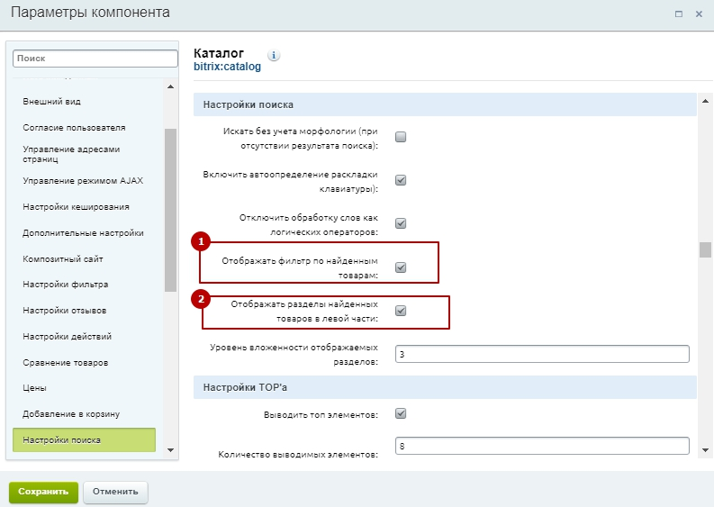Open Дополнительные настройки section

pos(84,232)
